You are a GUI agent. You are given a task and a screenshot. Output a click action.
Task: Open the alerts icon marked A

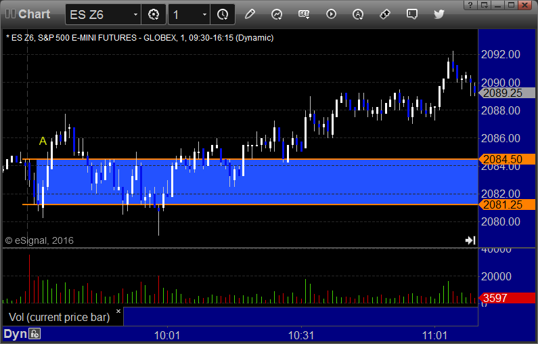click(x=358, y=14)
